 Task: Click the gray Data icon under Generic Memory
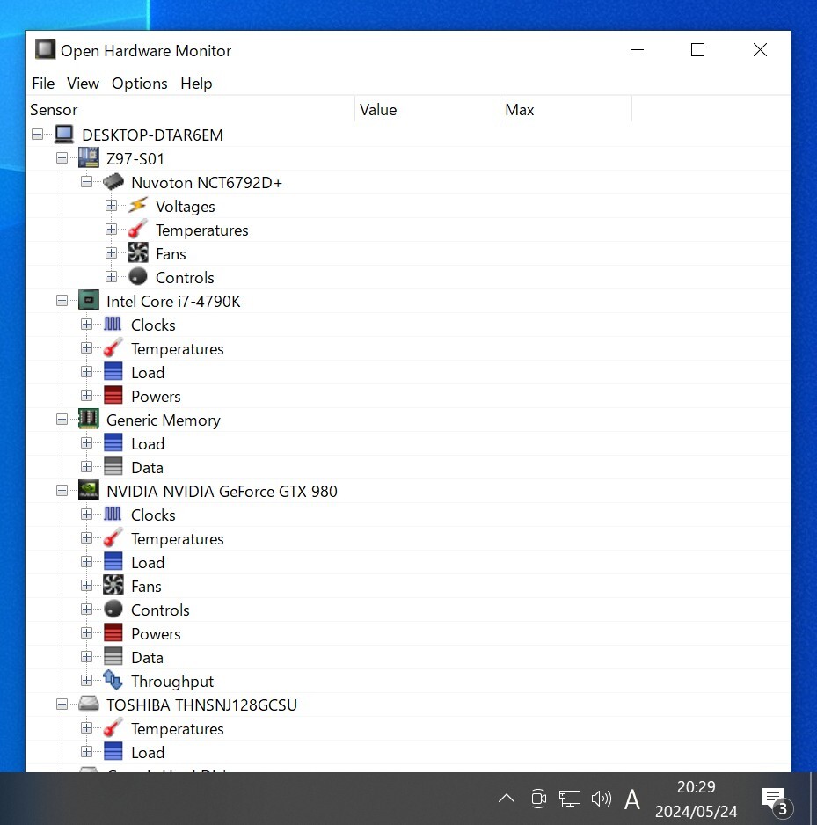(x=113, y=467)
